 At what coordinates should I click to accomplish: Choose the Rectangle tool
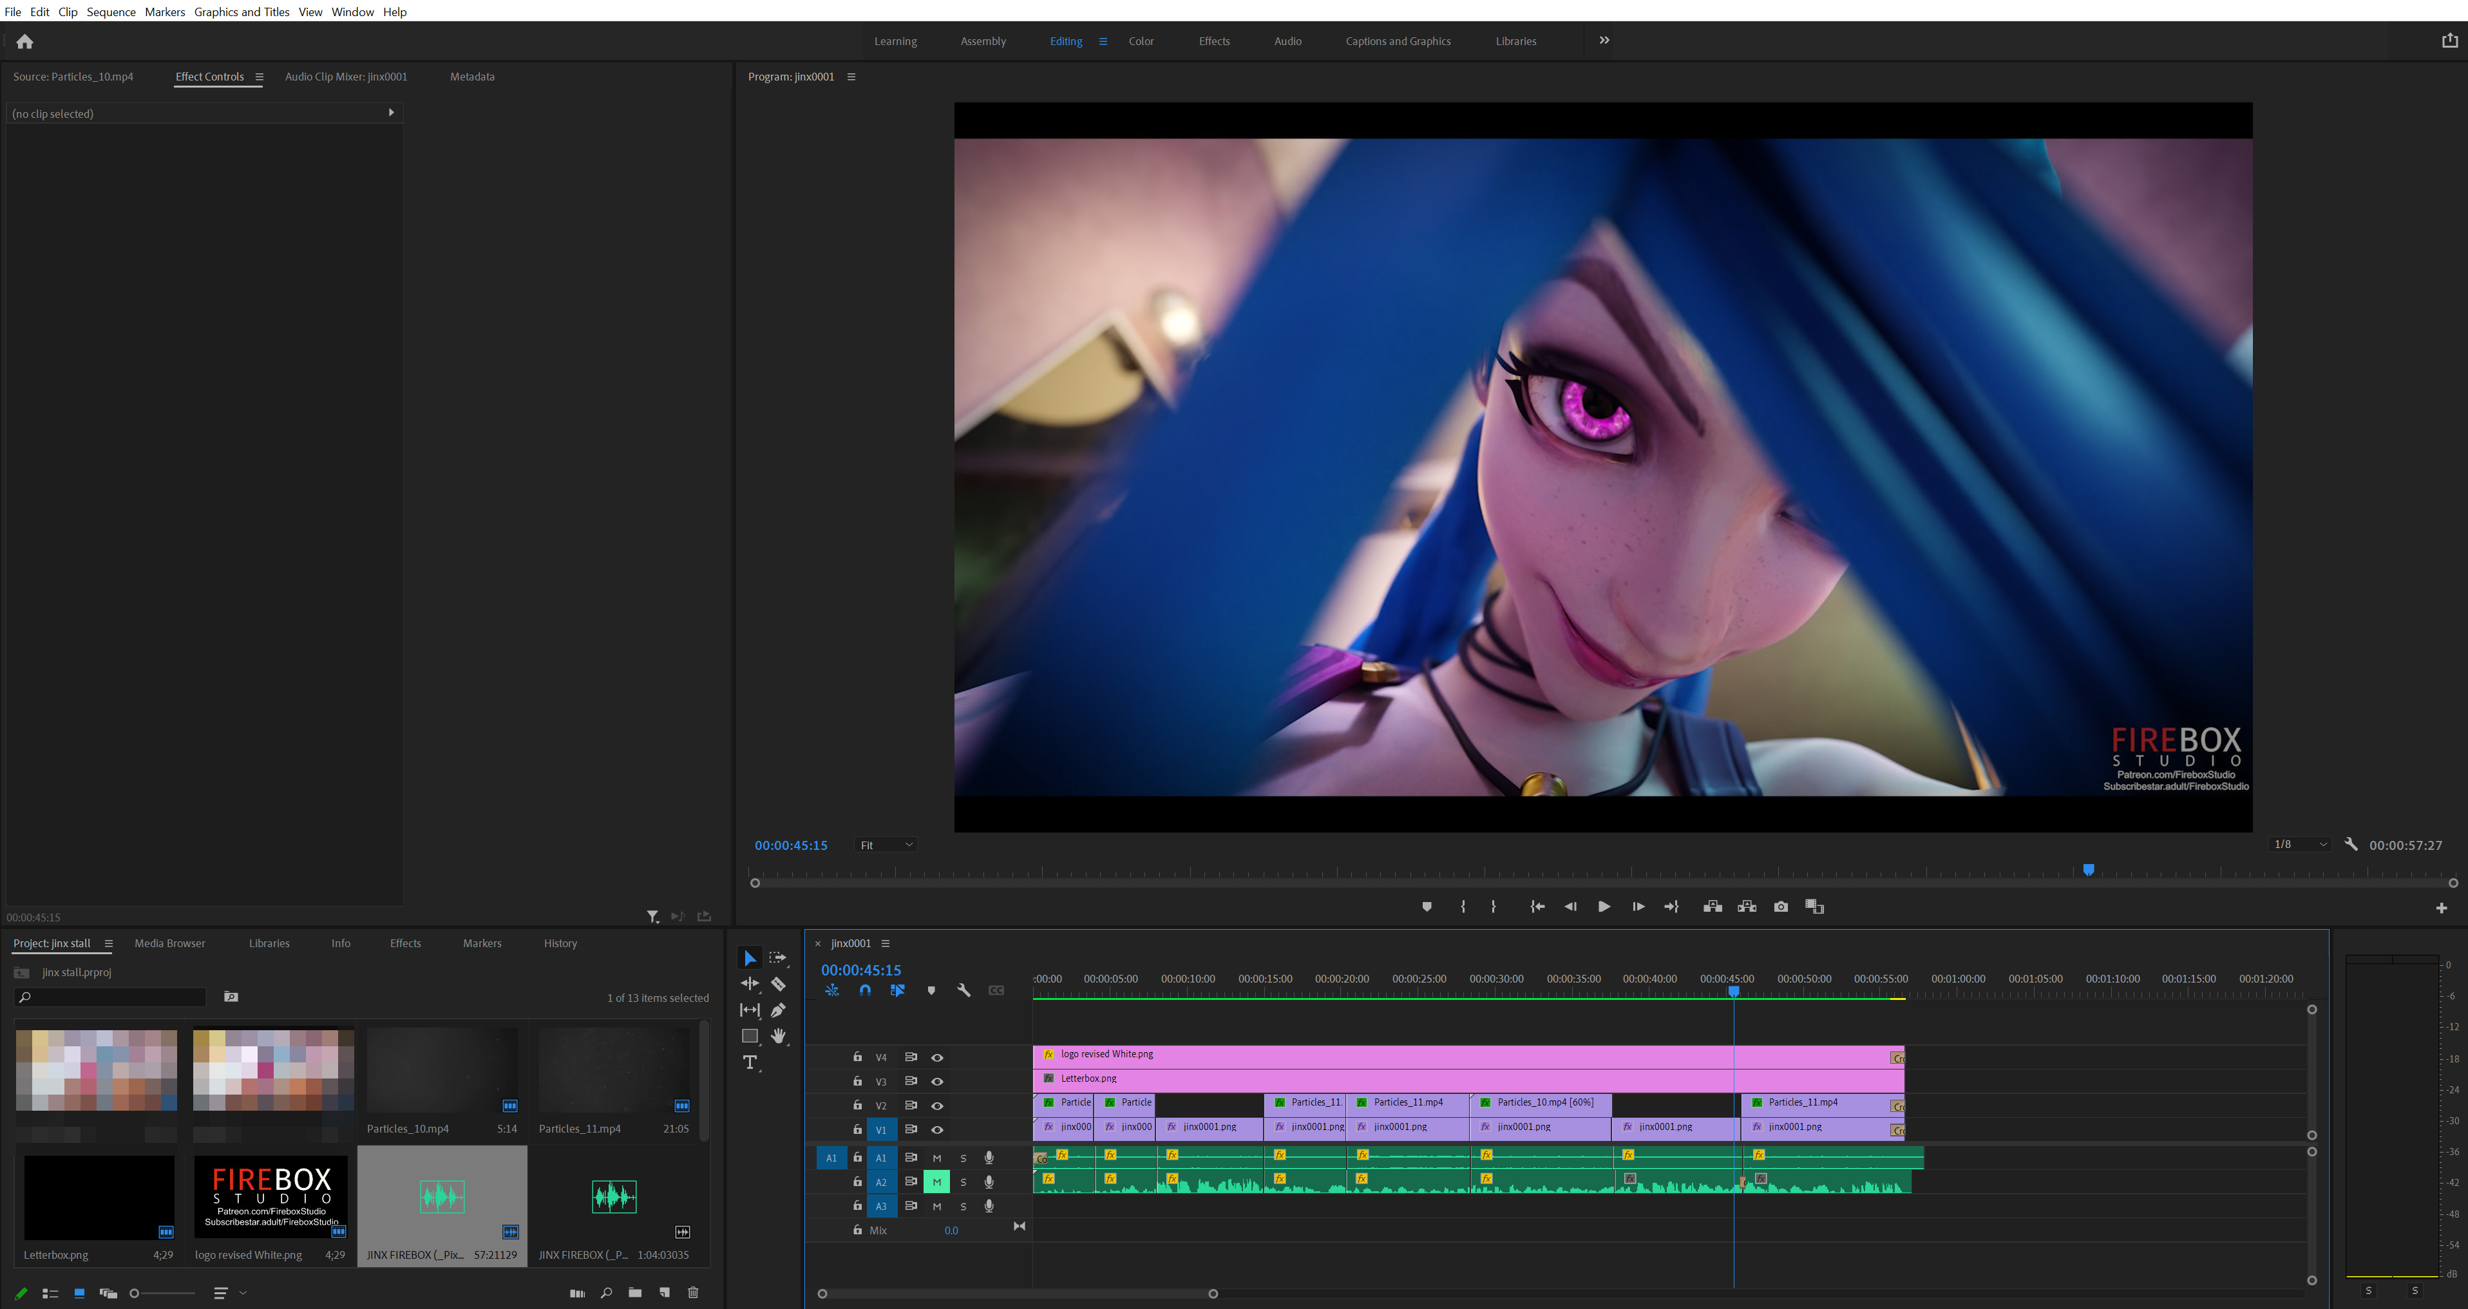[750, 1035]
